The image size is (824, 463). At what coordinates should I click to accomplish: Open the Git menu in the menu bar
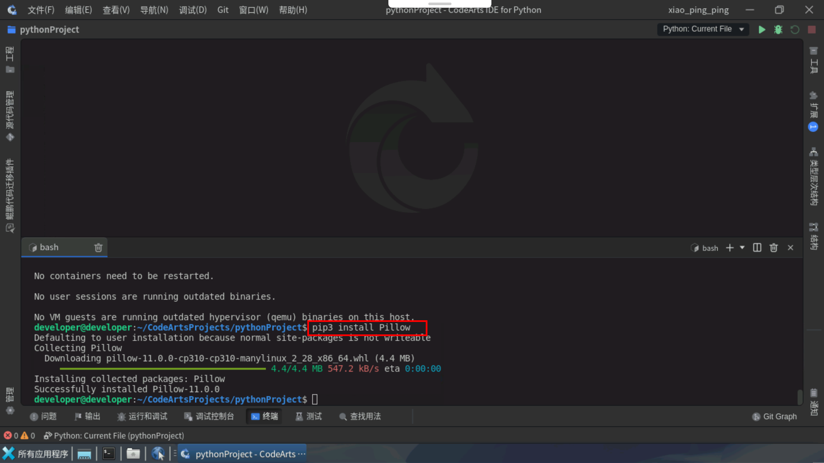tap(223, 9)
